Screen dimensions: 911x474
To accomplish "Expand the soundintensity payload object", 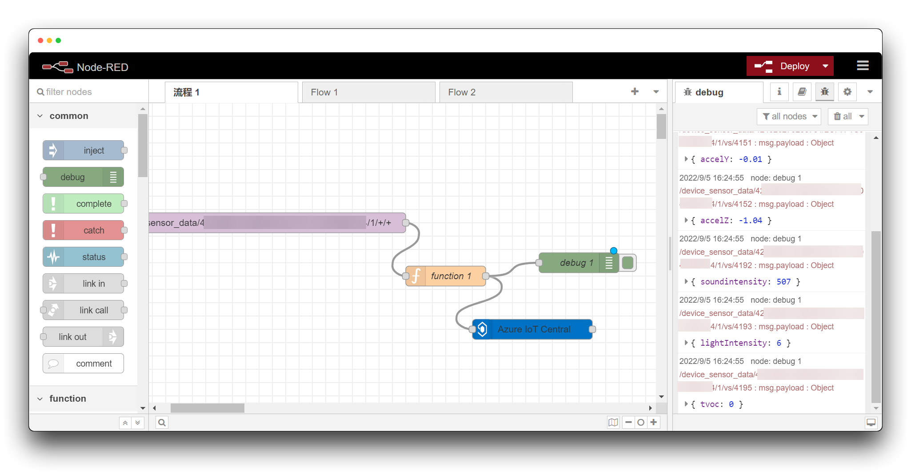I will click(686, 281).
